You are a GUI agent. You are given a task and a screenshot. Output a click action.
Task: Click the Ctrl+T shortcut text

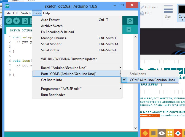click(103, 20)
